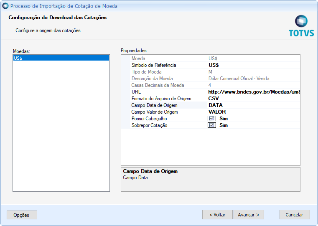
Task: Click the Sim text beside Sobrepor Cotação
Action: tap(224, 125)
